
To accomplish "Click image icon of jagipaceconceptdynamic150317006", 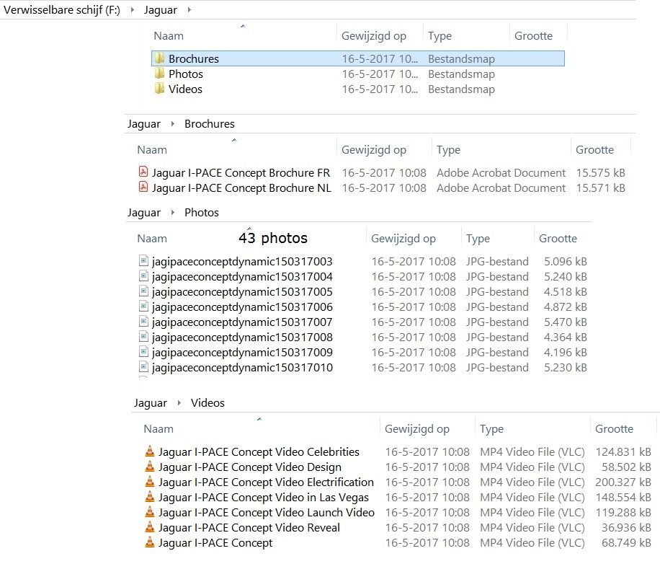I will (143, 306).
